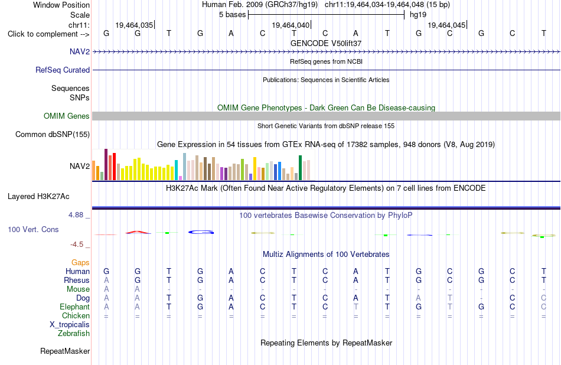Image resolution: width=561 pixels, height=365 pixels.
Task: Click the Rhesus species row label
Action: click(77, 280)
